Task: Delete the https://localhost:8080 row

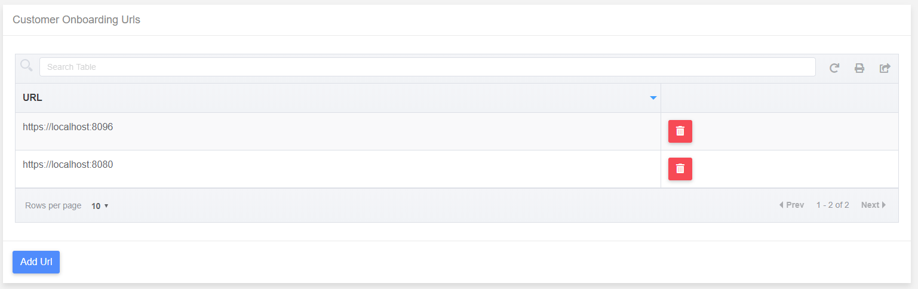Action: pyautogui.click(x=680, y=169)
